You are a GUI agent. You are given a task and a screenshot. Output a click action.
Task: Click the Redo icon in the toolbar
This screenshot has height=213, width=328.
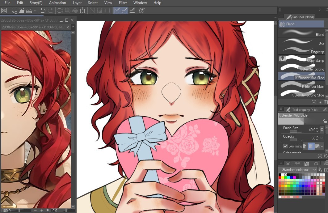(x=50, y=11)
